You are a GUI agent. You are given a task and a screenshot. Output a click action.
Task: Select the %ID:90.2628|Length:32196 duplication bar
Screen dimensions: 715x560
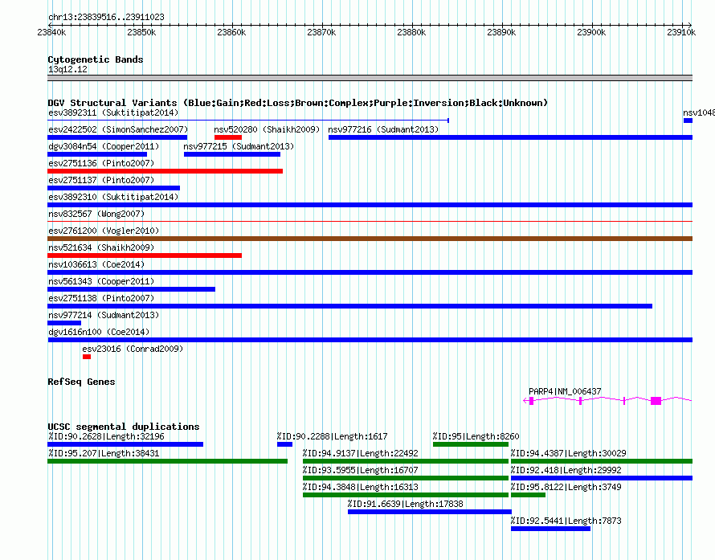point(125,444)
